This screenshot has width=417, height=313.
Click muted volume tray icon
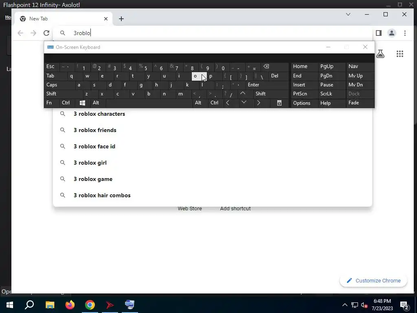(x=364, y=305)
